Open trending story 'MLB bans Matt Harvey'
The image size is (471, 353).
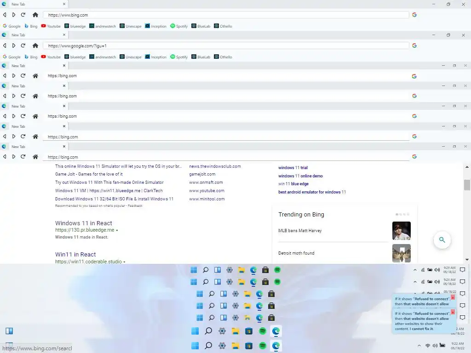[x=300, y=231]
